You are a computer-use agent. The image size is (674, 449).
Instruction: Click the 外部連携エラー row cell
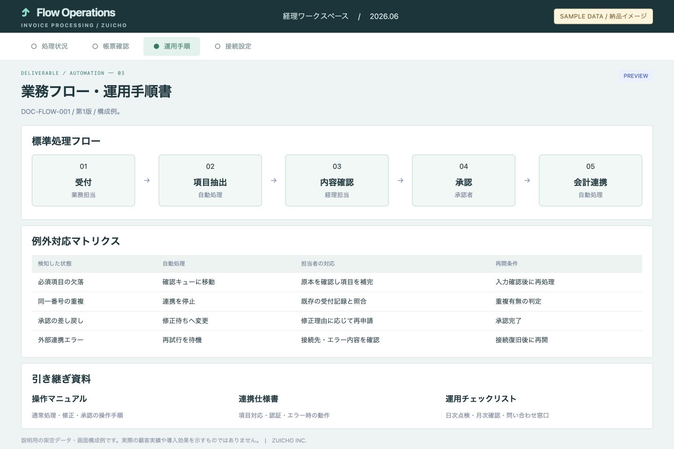[61, 340]
